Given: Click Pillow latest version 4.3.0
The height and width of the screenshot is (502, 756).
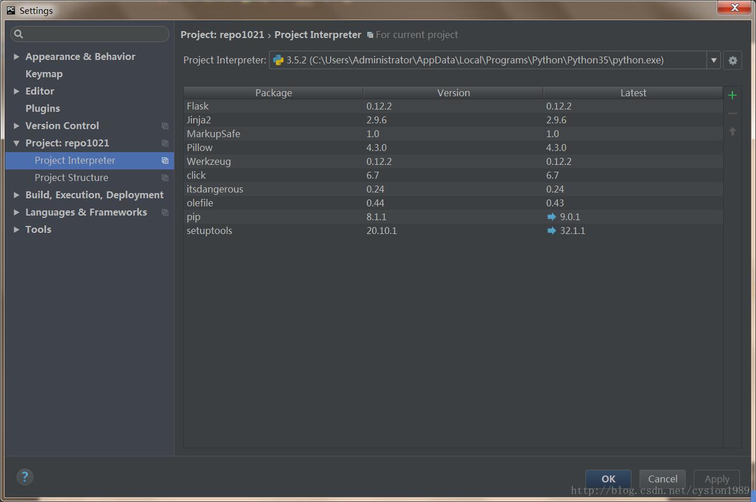Looking at the screenshot, I should tap(556, 148).
